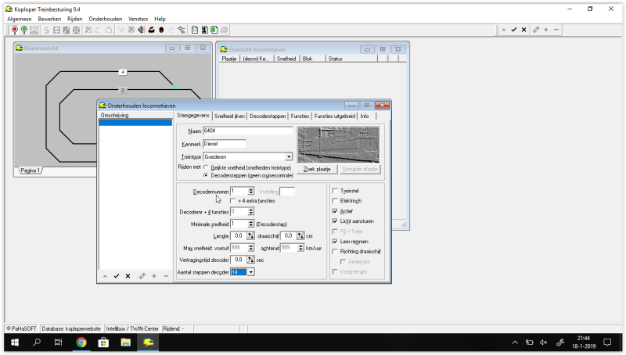This screenshot has height=355, width=626.
Task: Click the X cancel icon below the Omschrijving list
Action: point(128,276)
